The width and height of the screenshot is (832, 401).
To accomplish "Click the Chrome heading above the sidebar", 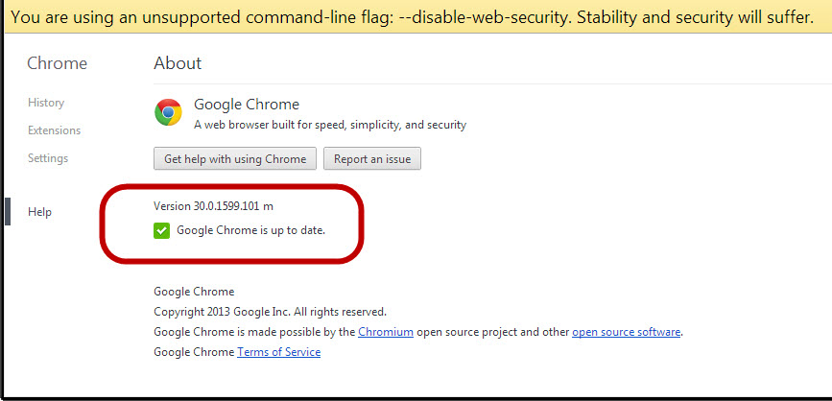I will click(57, 63).
